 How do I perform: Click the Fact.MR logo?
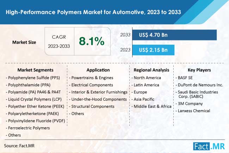click(x=209, y=146)
